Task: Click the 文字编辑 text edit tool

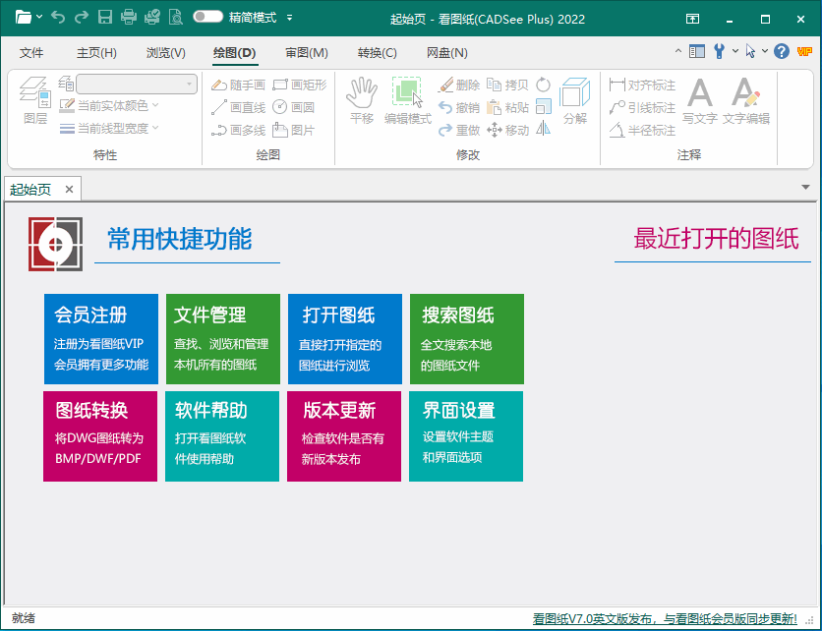Action: coord(746,100)
